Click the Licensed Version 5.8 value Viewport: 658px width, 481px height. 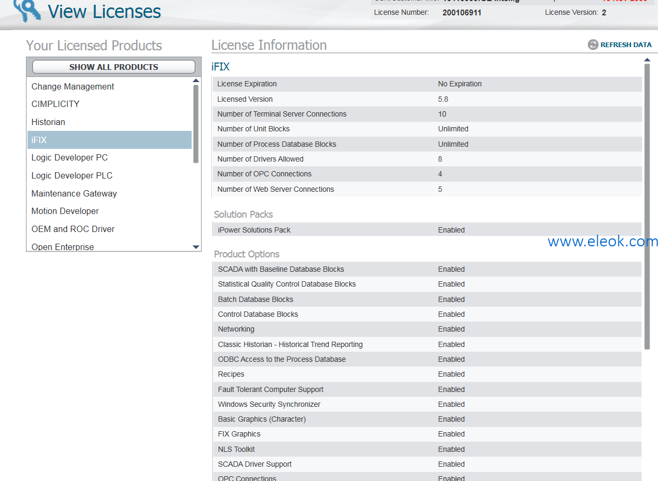pyautogui.click(x=443, y=99)
